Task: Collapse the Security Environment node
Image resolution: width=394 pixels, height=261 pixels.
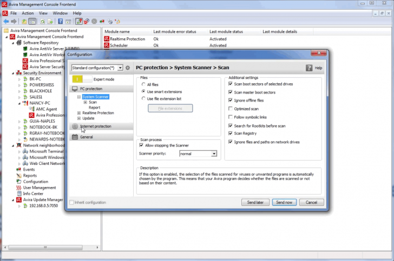Action: click(x=13, y=73)
